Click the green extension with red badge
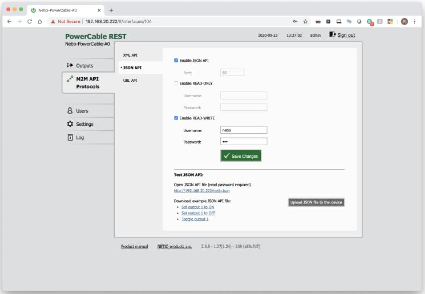 click(x=370, y=22)
